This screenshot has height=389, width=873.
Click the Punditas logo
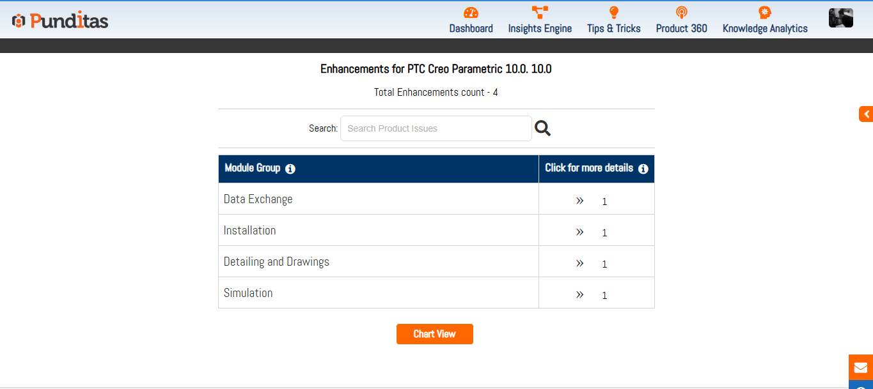point(61,21)
